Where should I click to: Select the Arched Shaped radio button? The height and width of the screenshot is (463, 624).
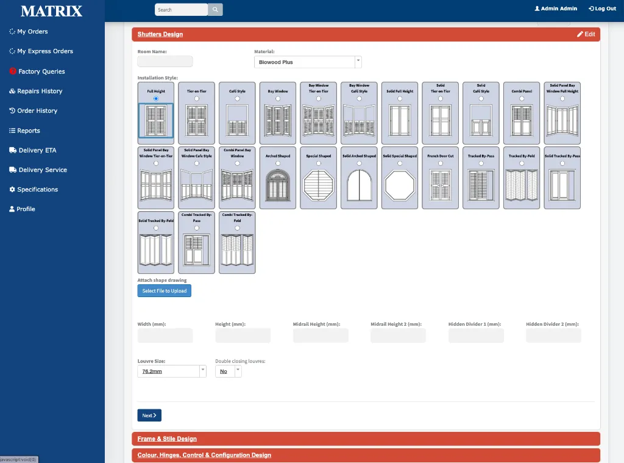click(278, 163)
